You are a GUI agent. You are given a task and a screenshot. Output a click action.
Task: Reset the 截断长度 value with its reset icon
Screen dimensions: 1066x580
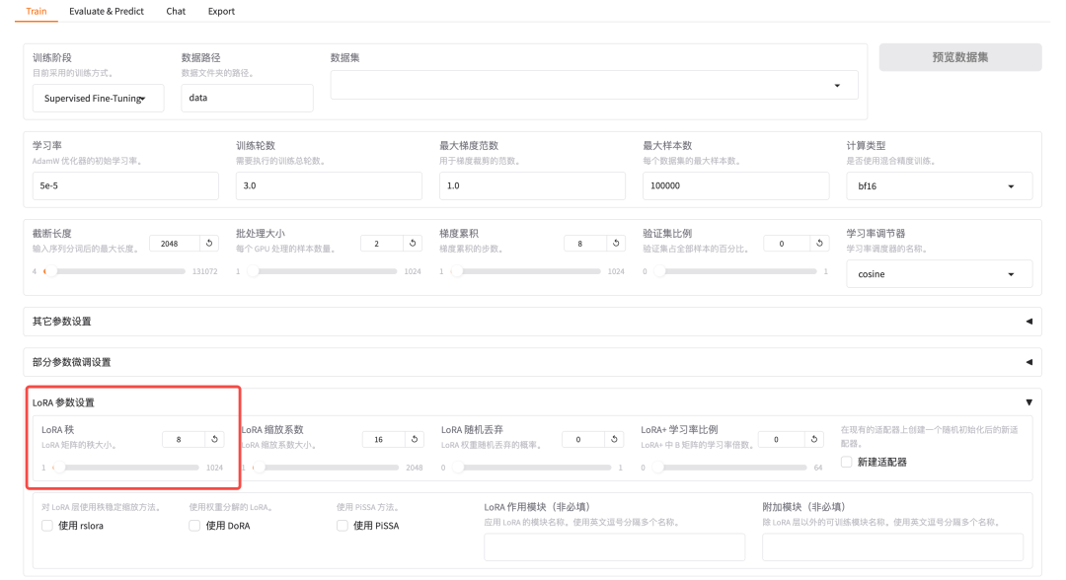tap(209, 243)
